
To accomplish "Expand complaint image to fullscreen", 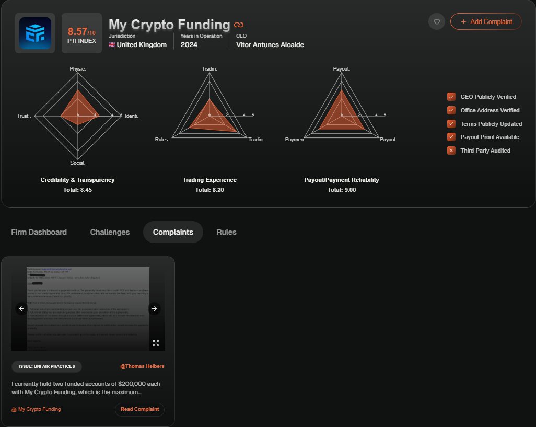I will 156,343.
